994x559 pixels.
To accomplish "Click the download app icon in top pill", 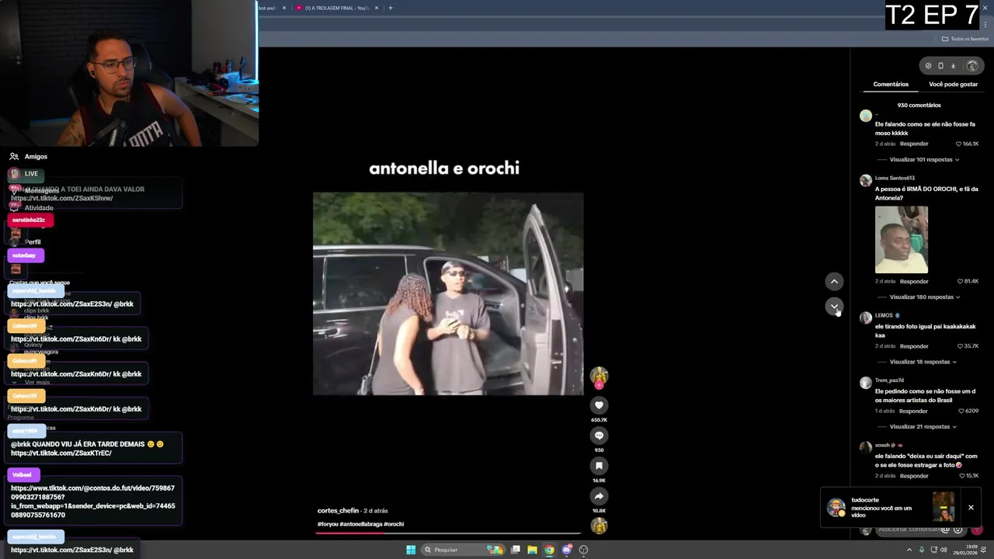I will 953,66.
